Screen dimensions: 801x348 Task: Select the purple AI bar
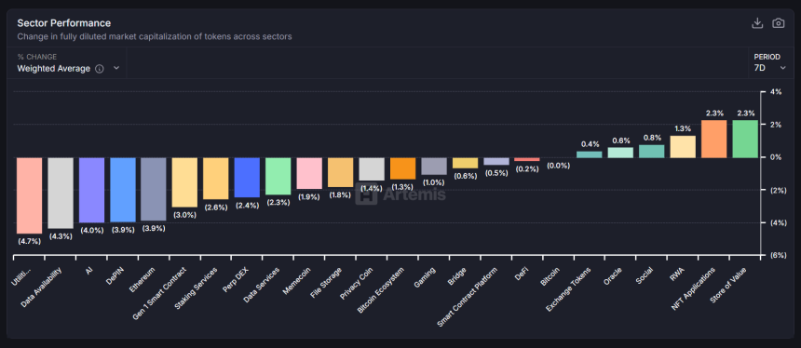(x=91, y=191)
